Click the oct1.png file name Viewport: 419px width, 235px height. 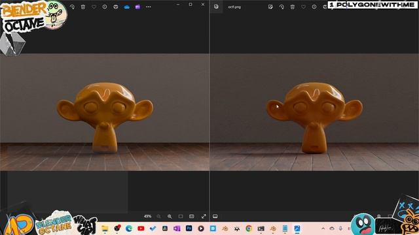tap(234, 7)
